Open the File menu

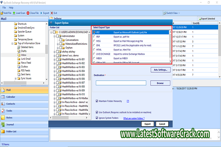pyautogui.click(x=3, y=7)
